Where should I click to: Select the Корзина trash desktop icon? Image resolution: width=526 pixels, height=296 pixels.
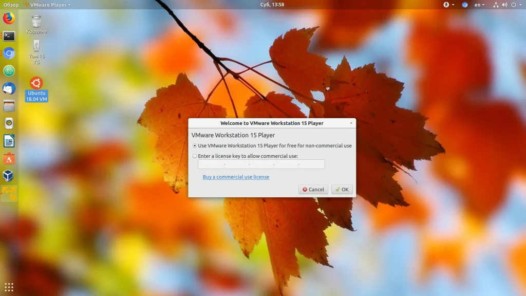pyautogui.click(x=36, y=25)
